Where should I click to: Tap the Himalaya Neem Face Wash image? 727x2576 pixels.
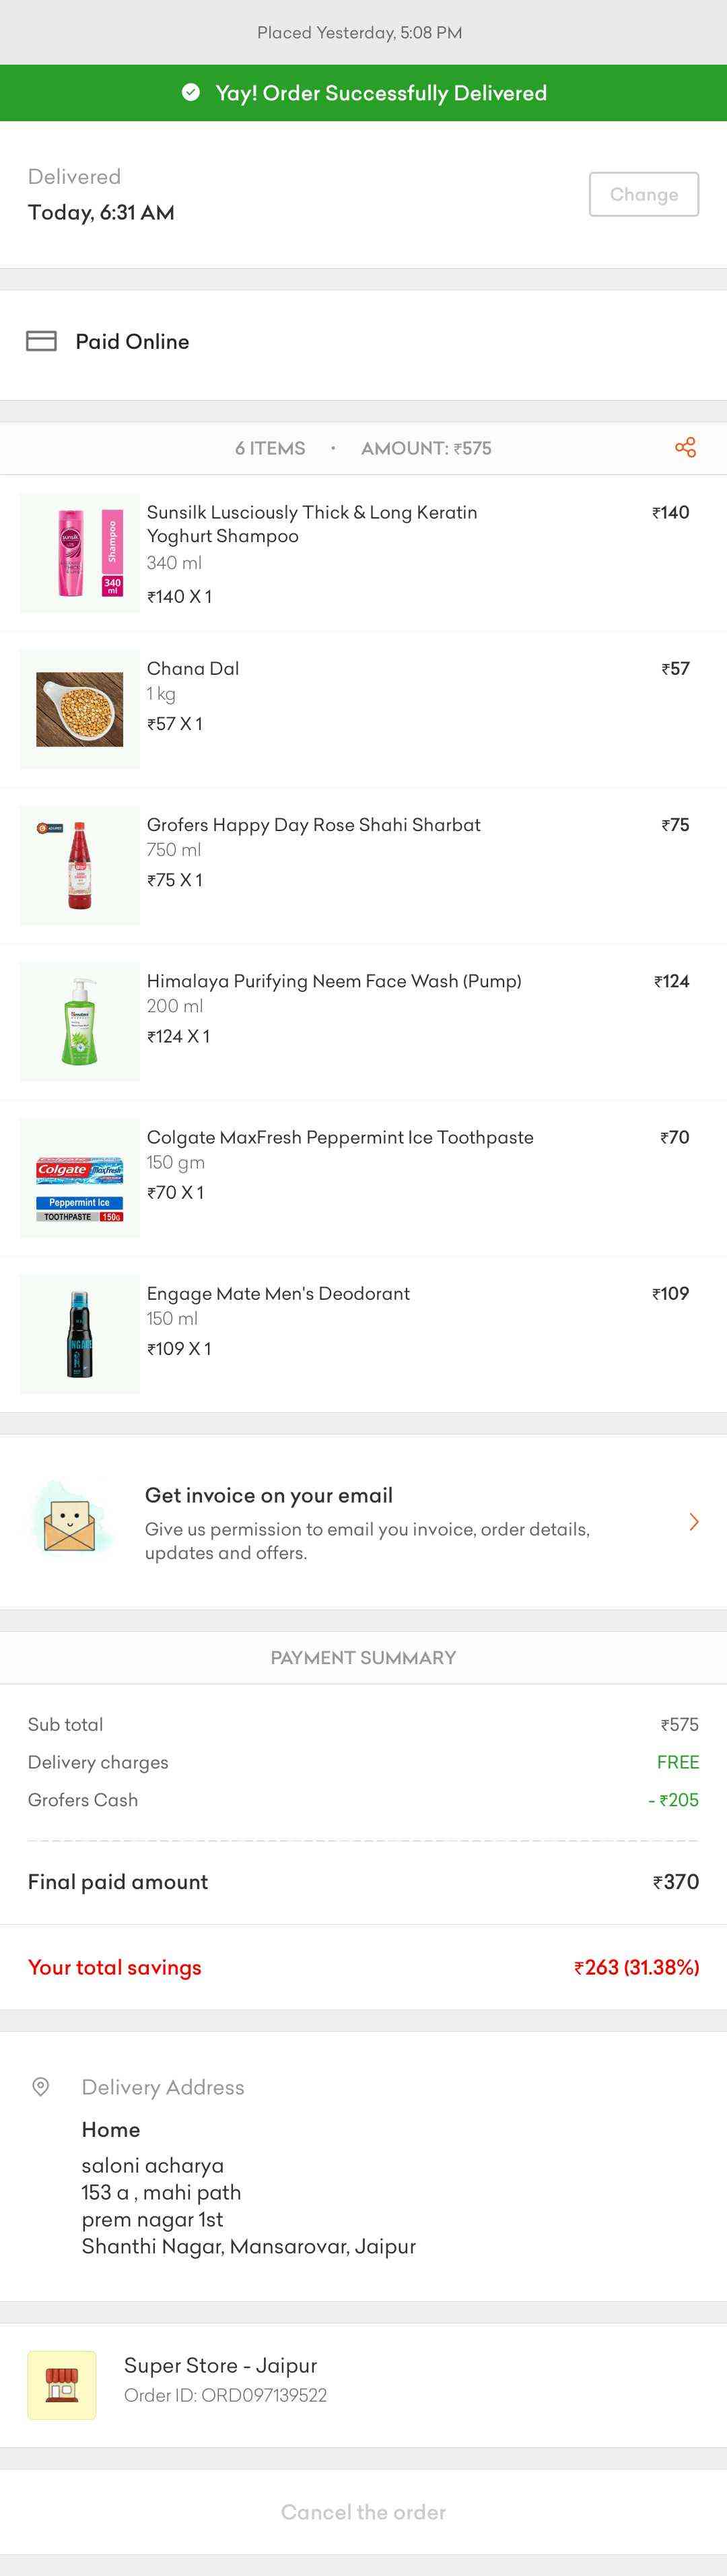(x=80, y=1021)
